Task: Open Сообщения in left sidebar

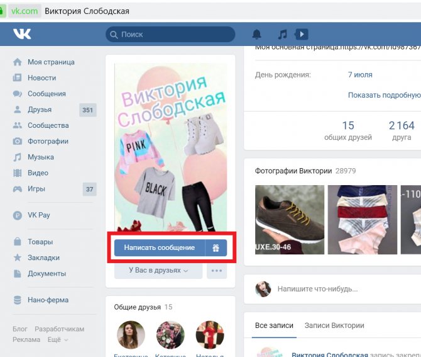Action: (x=46, y=94)
